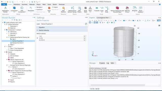162x91 pixels.
Task: Click the print graphics icon
Action: tap(114, 22)
